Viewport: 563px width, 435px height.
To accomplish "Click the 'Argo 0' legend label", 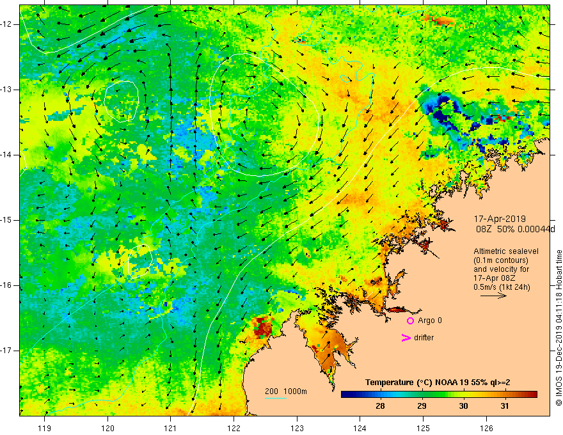I will click(430, 320).
